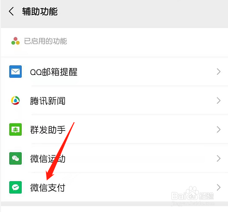The height and width of the screenshot is (212, 228).
Task: Expand the chevron next to 微信支付
Action: [218, 187]
